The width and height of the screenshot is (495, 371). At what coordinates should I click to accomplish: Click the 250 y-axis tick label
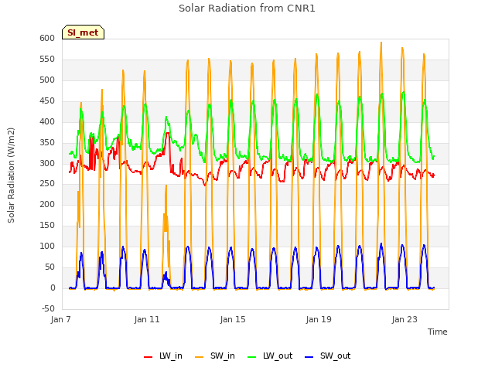(47, 184)
